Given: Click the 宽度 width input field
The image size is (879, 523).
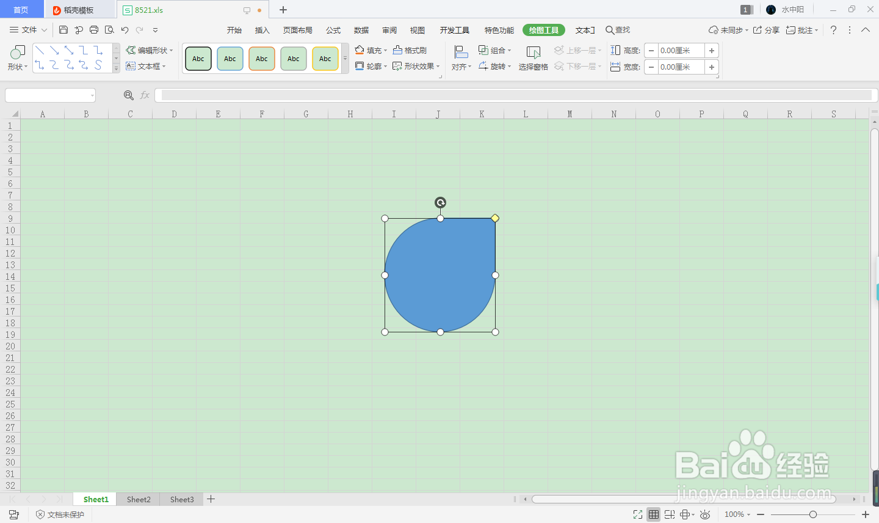Looking at the screenshot, I should point(681,67).
